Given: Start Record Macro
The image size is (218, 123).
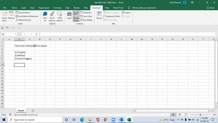Looking at the screenshot, I should pos(23,13).
